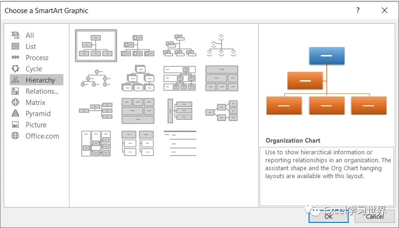The image size is (399, 228).
Task: Pick the Architecture Layout thumbnail
Action: point(138,111)
